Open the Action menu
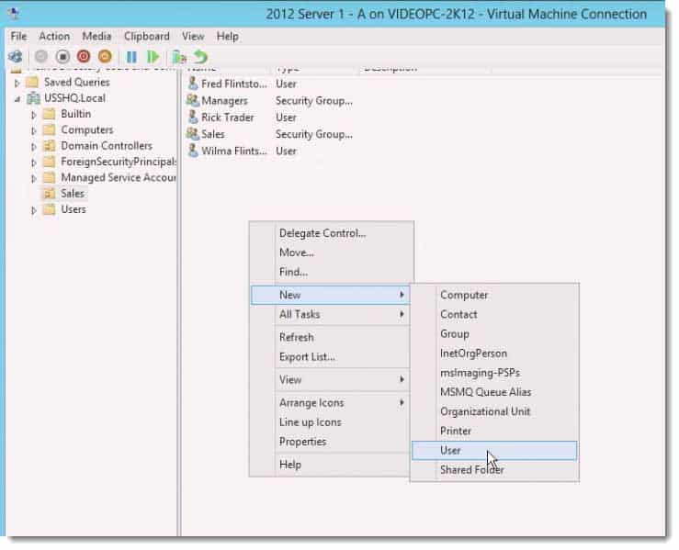Image resolution: width=679 pixels, height=550 pixels. pos(54,37)
